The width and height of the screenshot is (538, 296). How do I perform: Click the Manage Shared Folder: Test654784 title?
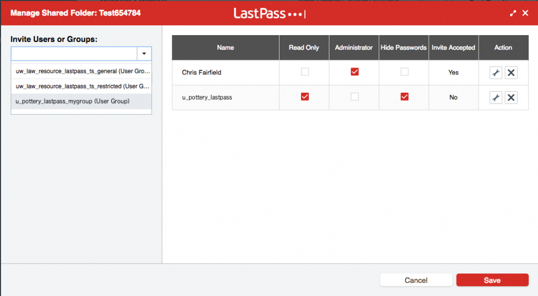tap(76, 13)
